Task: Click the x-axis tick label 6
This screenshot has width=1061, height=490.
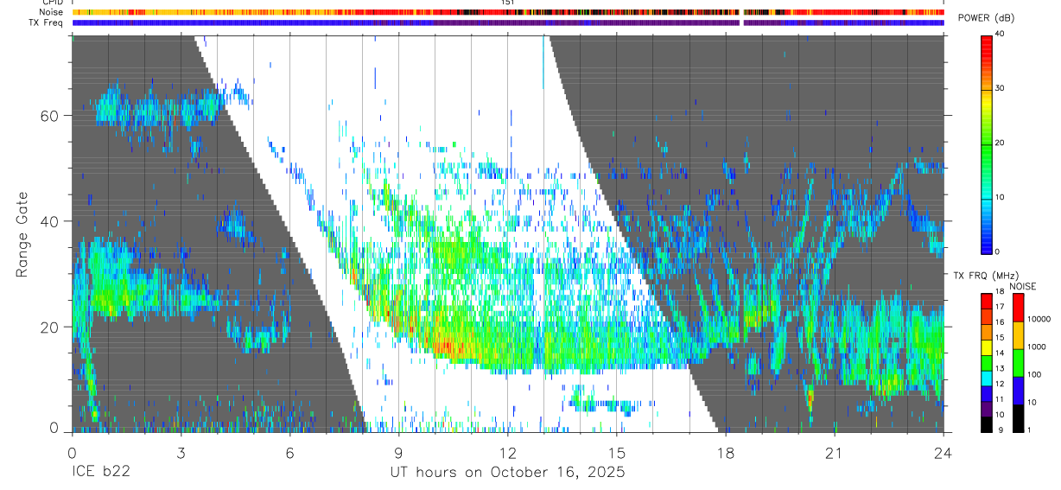Action: point(289,452)
